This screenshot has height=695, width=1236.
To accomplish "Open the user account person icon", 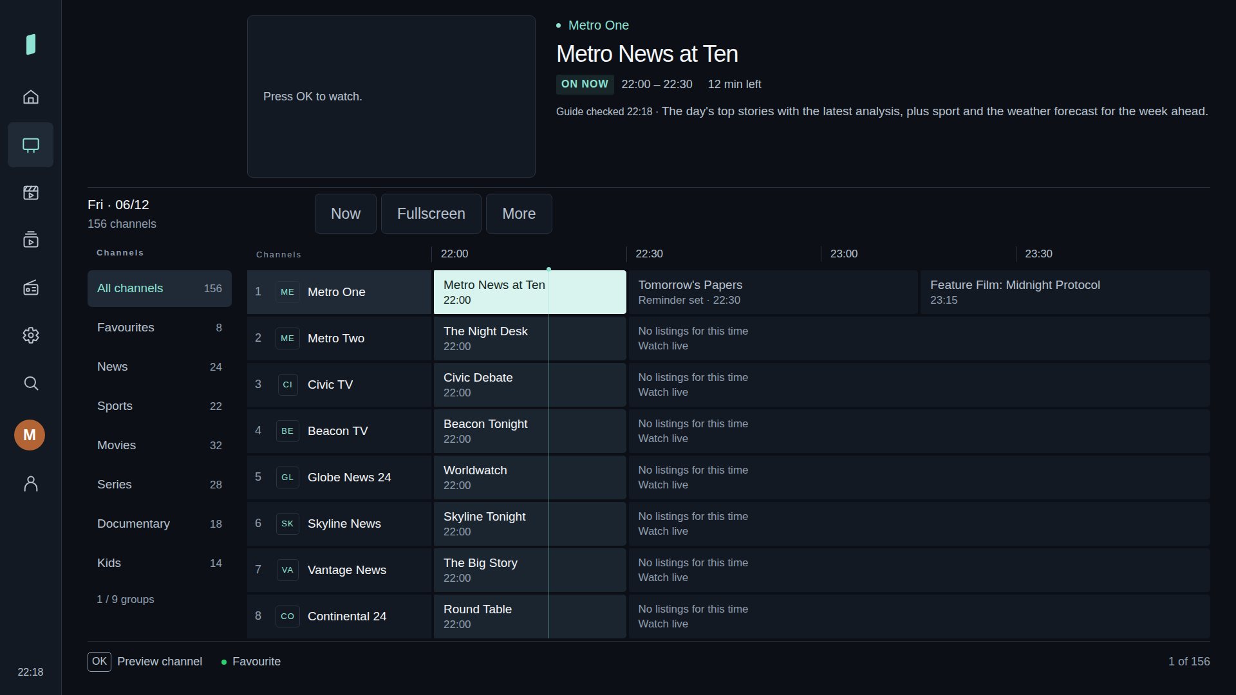I will click(30, 484).
